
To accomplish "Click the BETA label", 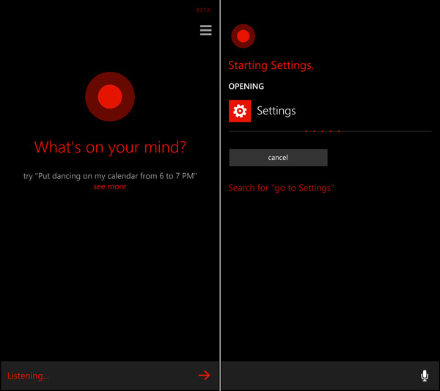I will (203, 11).
